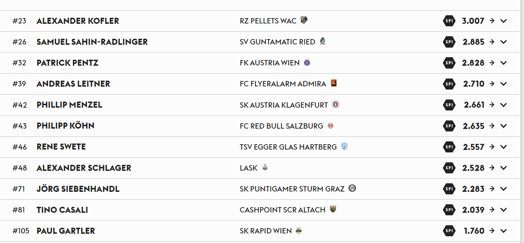The image size is (524, 243).
Task: Click the FC Flyeralarm Admira club badge
Action: [334, 83]
